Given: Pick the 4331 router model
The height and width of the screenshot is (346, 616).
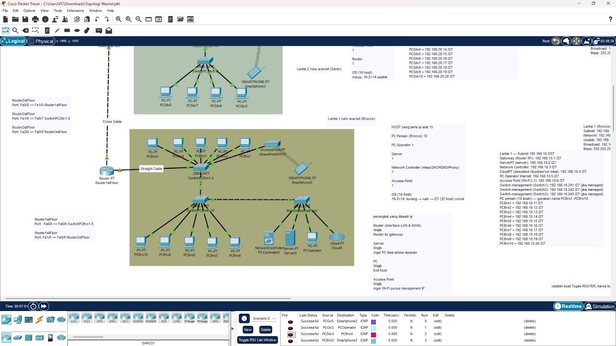Looking at the screenshot, I should (x=74, y=318).
